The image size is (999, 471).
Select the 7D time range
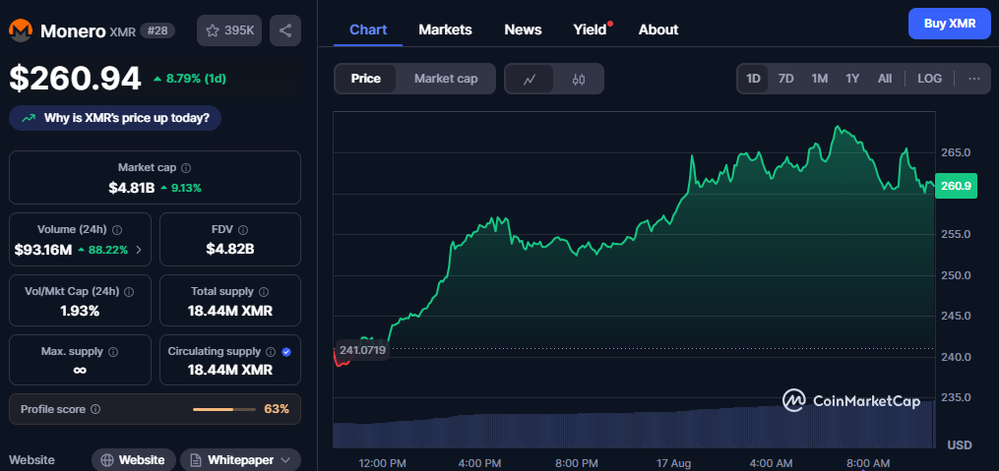(x=786, y=79)
